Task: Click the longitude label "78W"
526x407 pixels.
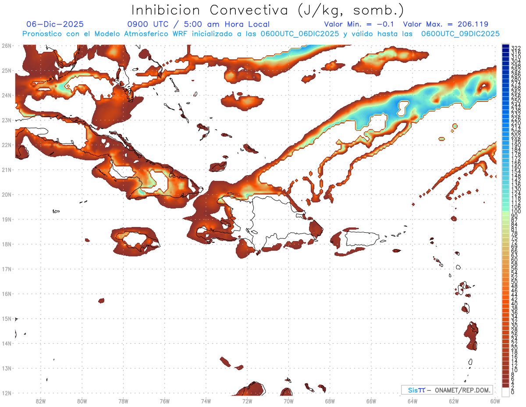Action: (x=123, y=401)
